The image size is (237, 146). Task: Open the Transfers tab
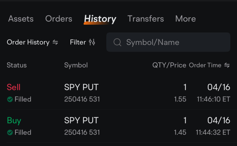[145, 19]
